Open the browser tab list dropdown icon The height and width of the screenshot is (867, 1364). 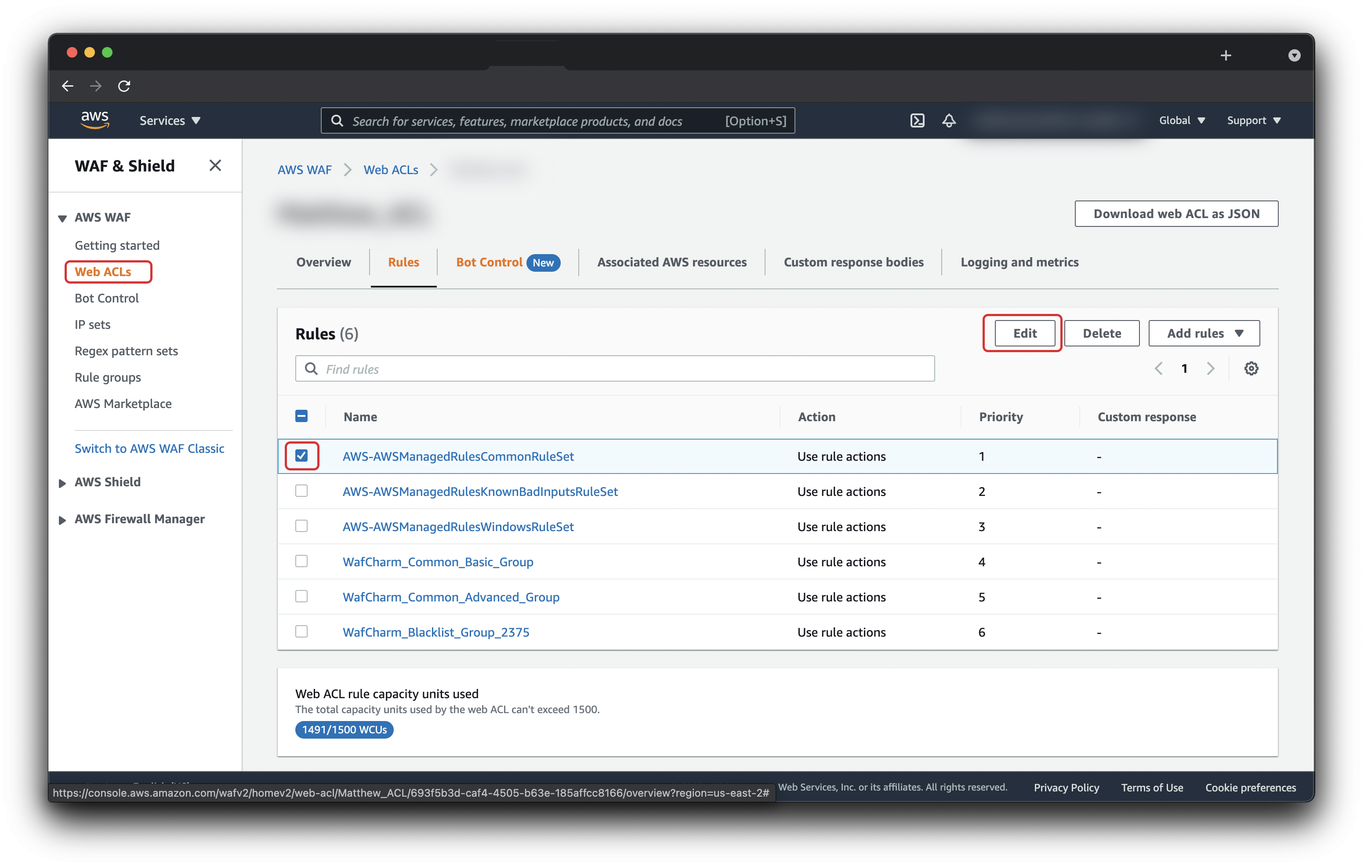(x=1294, y=55)
